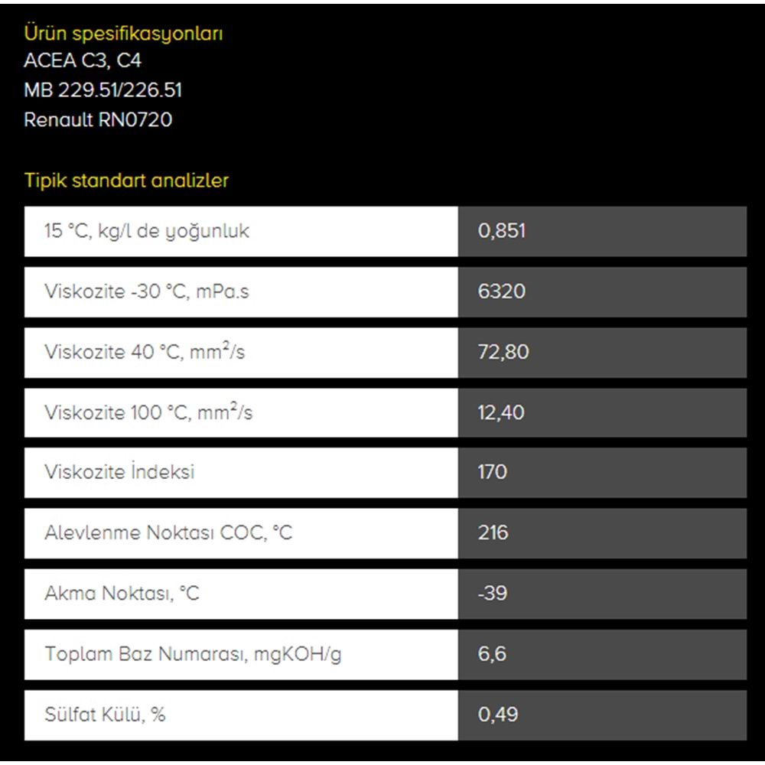Click the density value 0,851
This screenshot has width=765, height=765.
pos(502,231)
